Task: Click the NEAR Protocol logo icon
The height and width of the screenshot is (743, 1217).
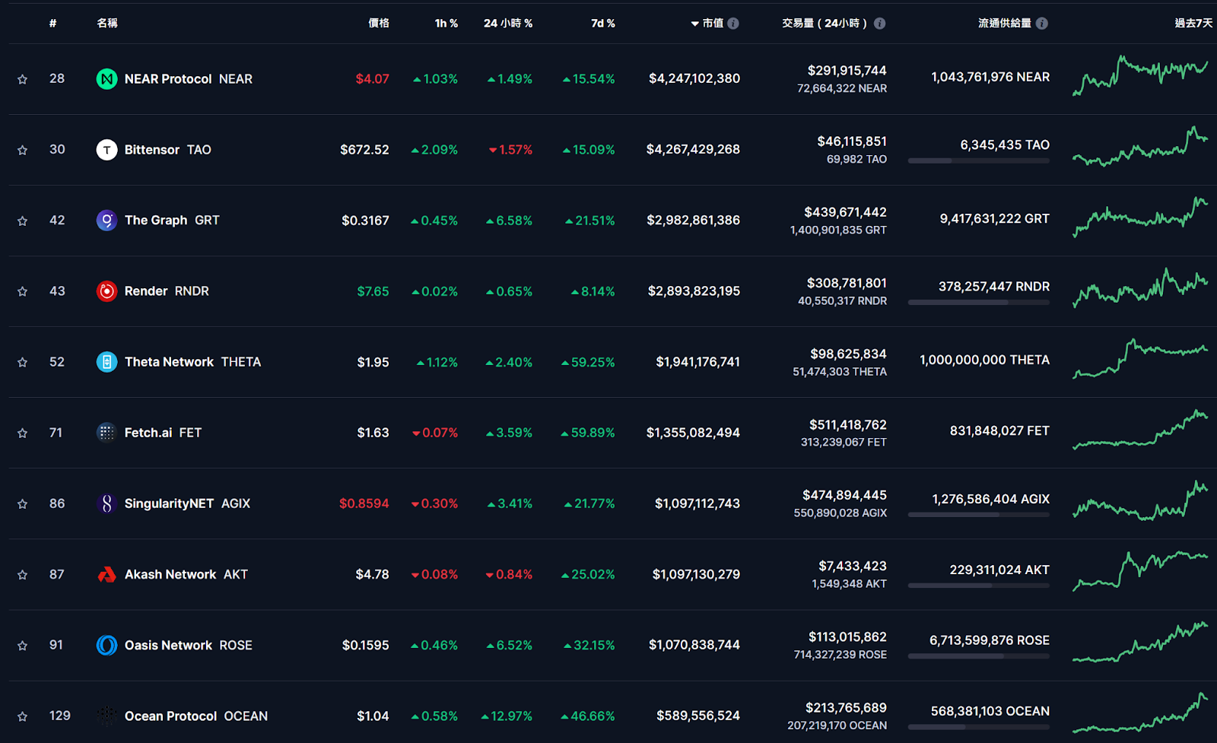Action: pyautogui.click(x=106, y=79)
